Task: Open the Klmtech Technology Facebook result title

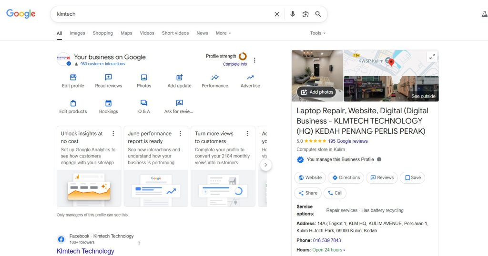Action: pyautogui.click(x=85, y=251)
